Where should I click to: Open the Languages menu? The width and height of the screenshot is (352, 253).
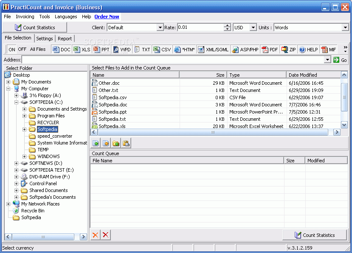coord(66,17)
